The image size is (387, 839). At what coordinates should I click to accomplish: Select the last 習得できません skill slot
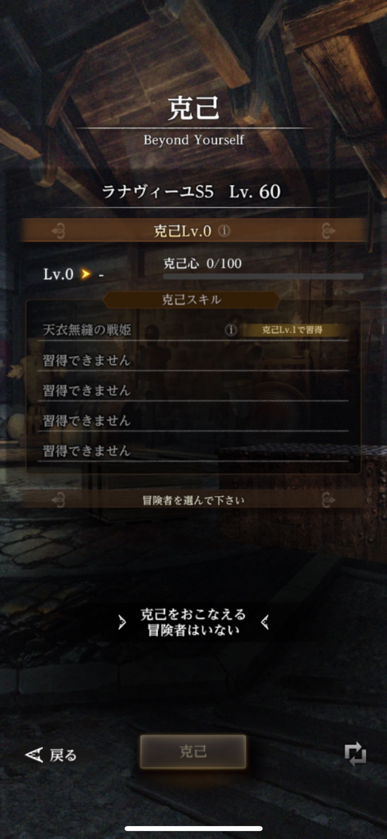193,451
